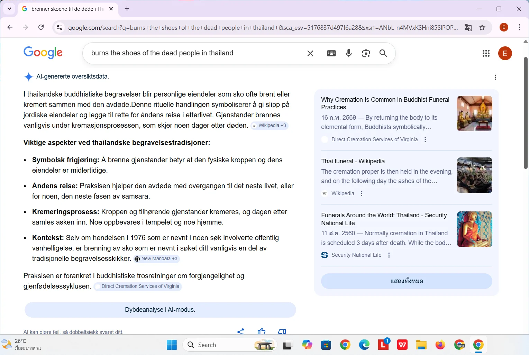Give a thumbs down to the AI answer

click(282, 331)
